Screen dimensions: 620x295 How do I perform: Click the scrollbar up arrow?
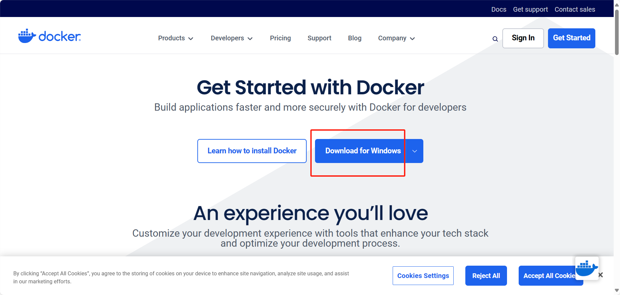[617, 4]
